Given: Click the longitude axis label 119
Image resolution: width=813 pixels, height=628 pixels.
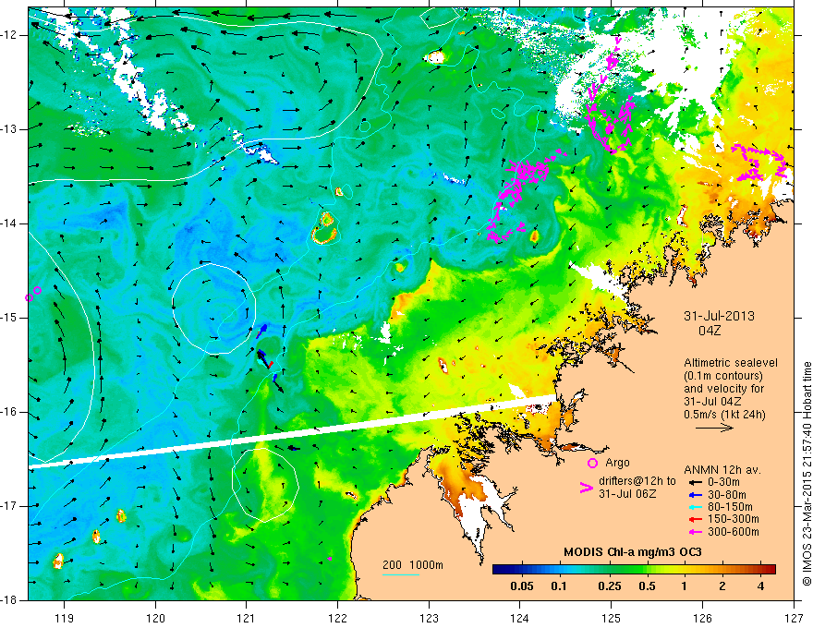Looking at the screenshot, I should [x=64, y=618].
